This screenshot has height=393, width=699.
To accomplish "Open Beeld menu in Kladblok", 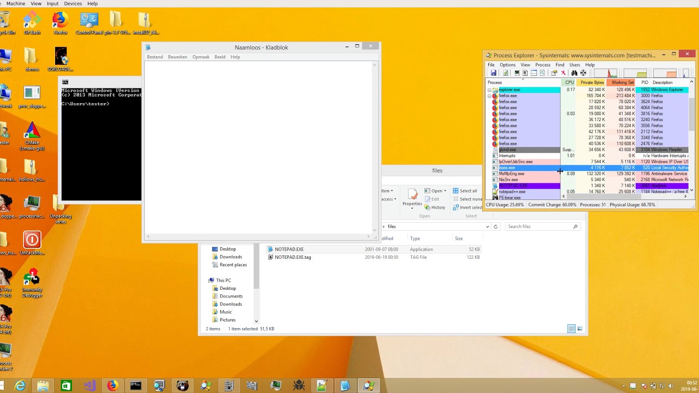I will (x=220, y=57).
